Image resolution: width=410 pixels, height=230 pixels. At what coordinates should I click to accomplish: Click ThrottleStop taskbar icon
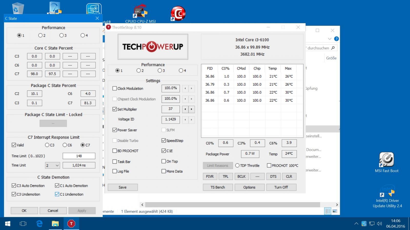coord(71,224)
